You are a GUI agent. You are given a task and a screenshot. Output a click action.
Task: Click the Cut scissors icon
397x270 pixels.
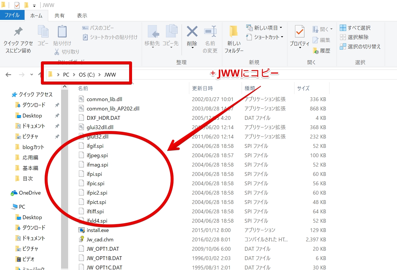click(57, 52)
